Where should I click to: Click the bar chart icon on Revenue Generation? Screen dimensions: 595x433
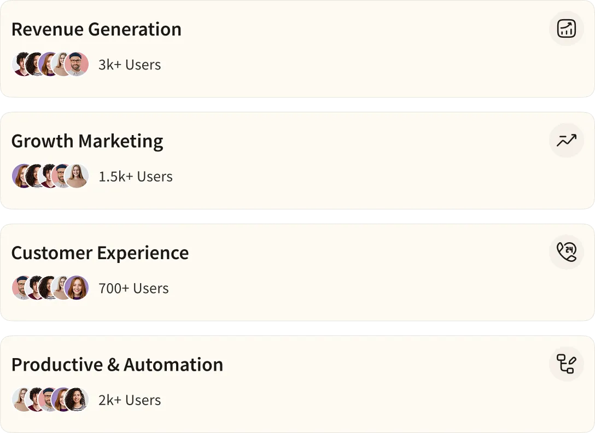[x=567, y=28]
